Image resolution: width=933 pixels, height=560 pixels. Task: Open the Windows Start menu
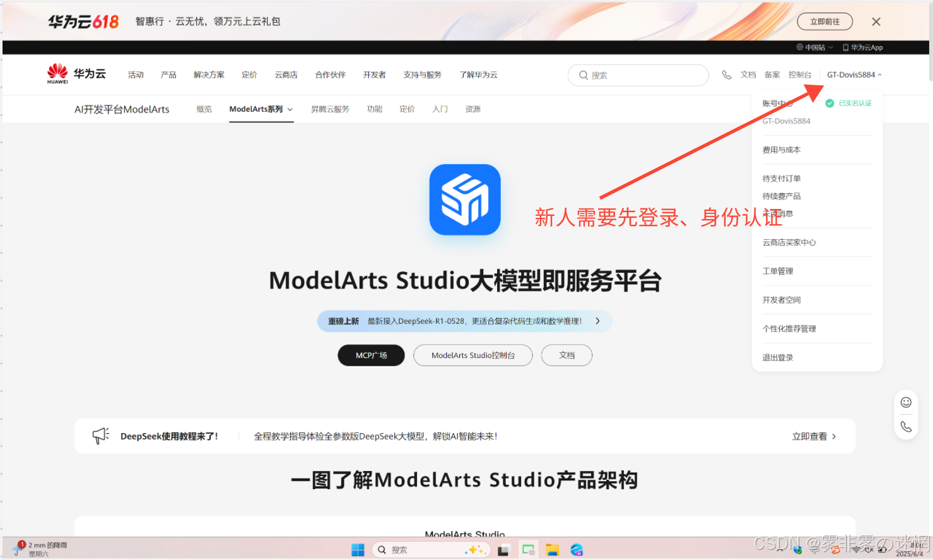pyautogui.click(x=358, y=550)
